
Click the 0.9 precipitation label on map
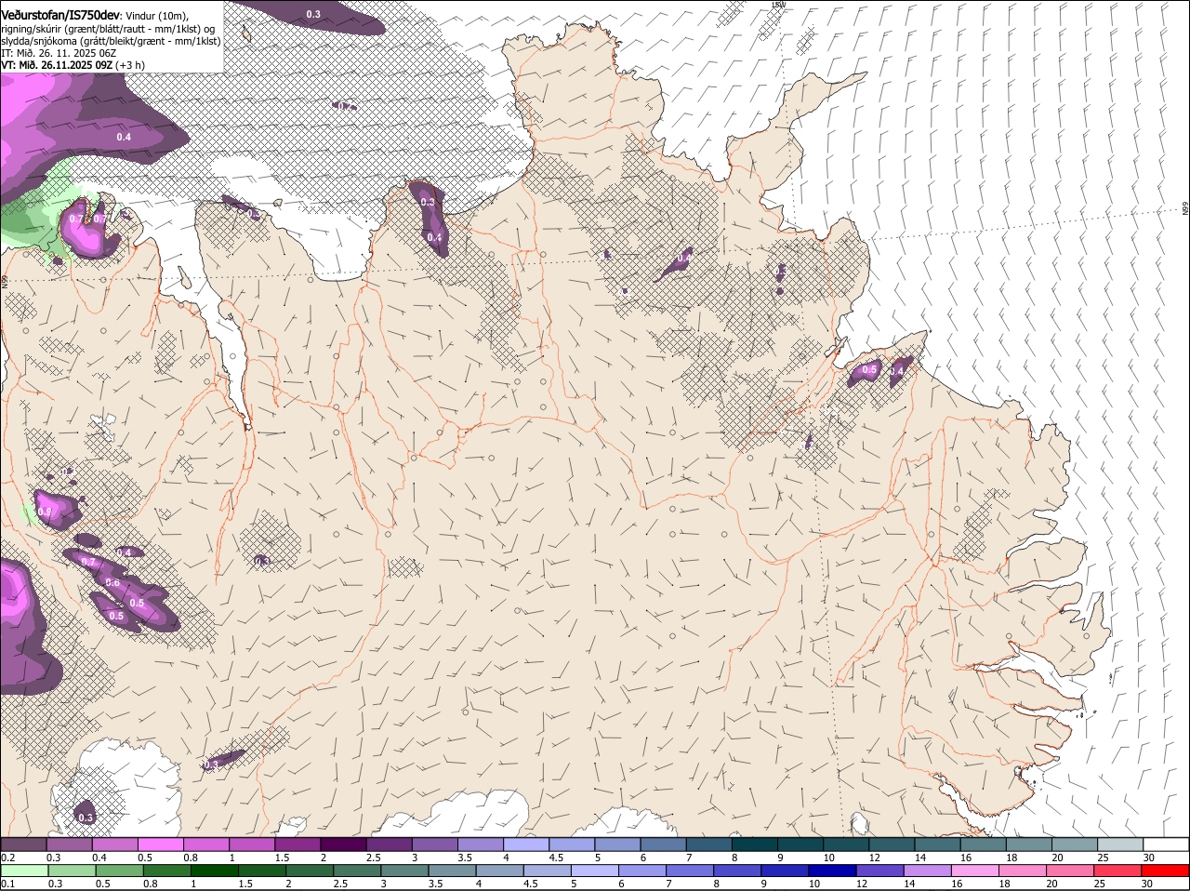tap(45, 512)
